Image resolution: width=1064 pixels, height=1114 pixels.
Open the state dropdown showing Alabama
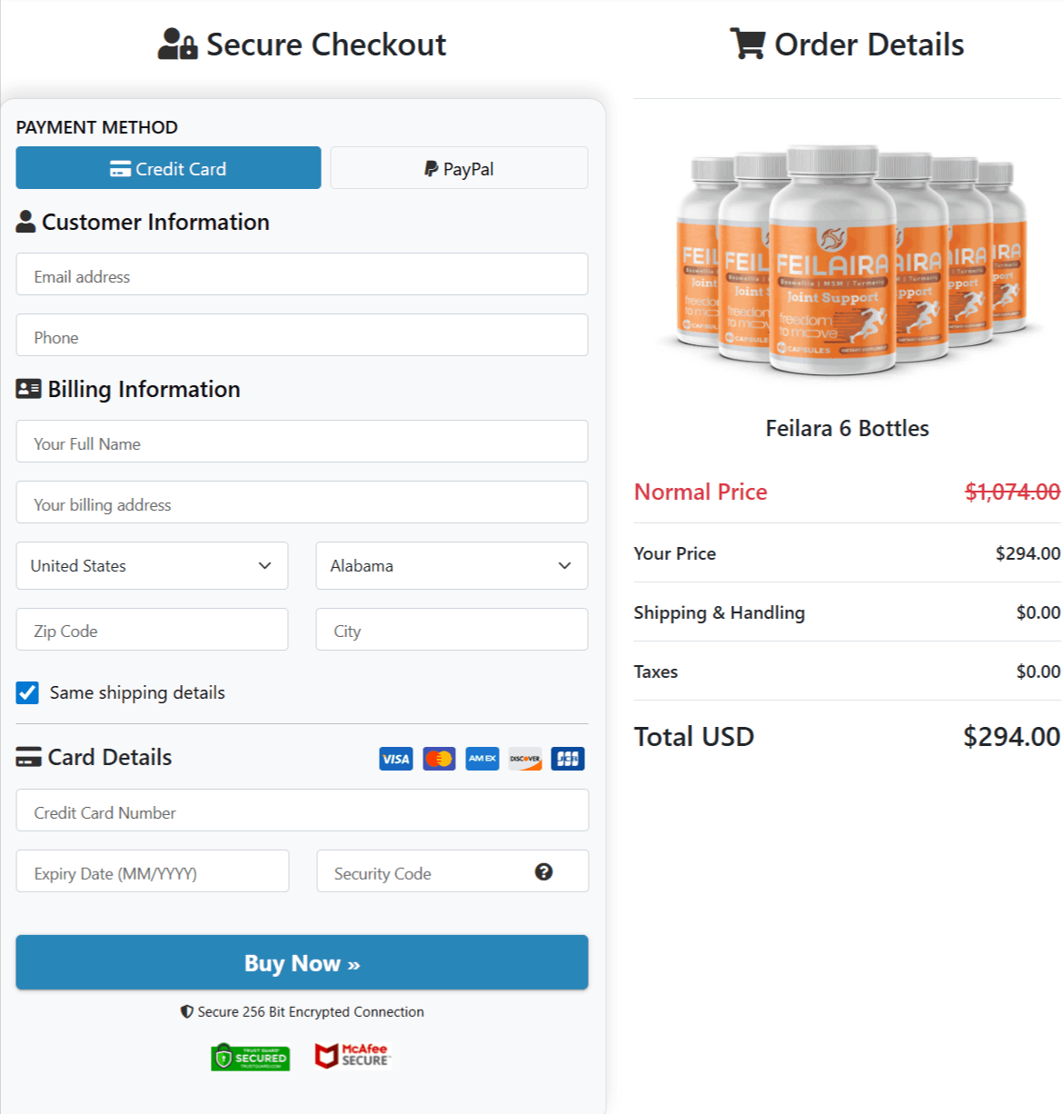tap(452, 565)
